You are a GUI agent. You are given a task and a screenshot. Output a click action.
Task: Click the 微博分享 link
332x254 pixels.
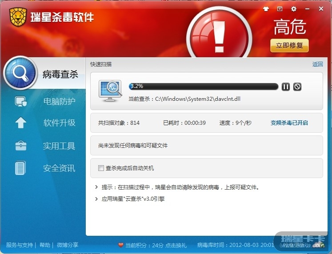68,245
